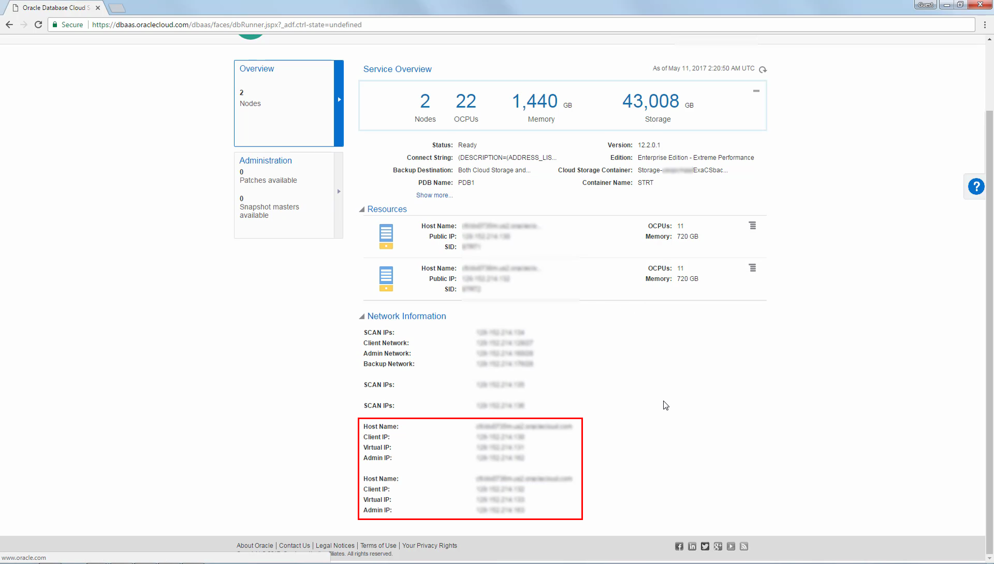
Task: Click the STRT container name value
Action: point(646,183)
